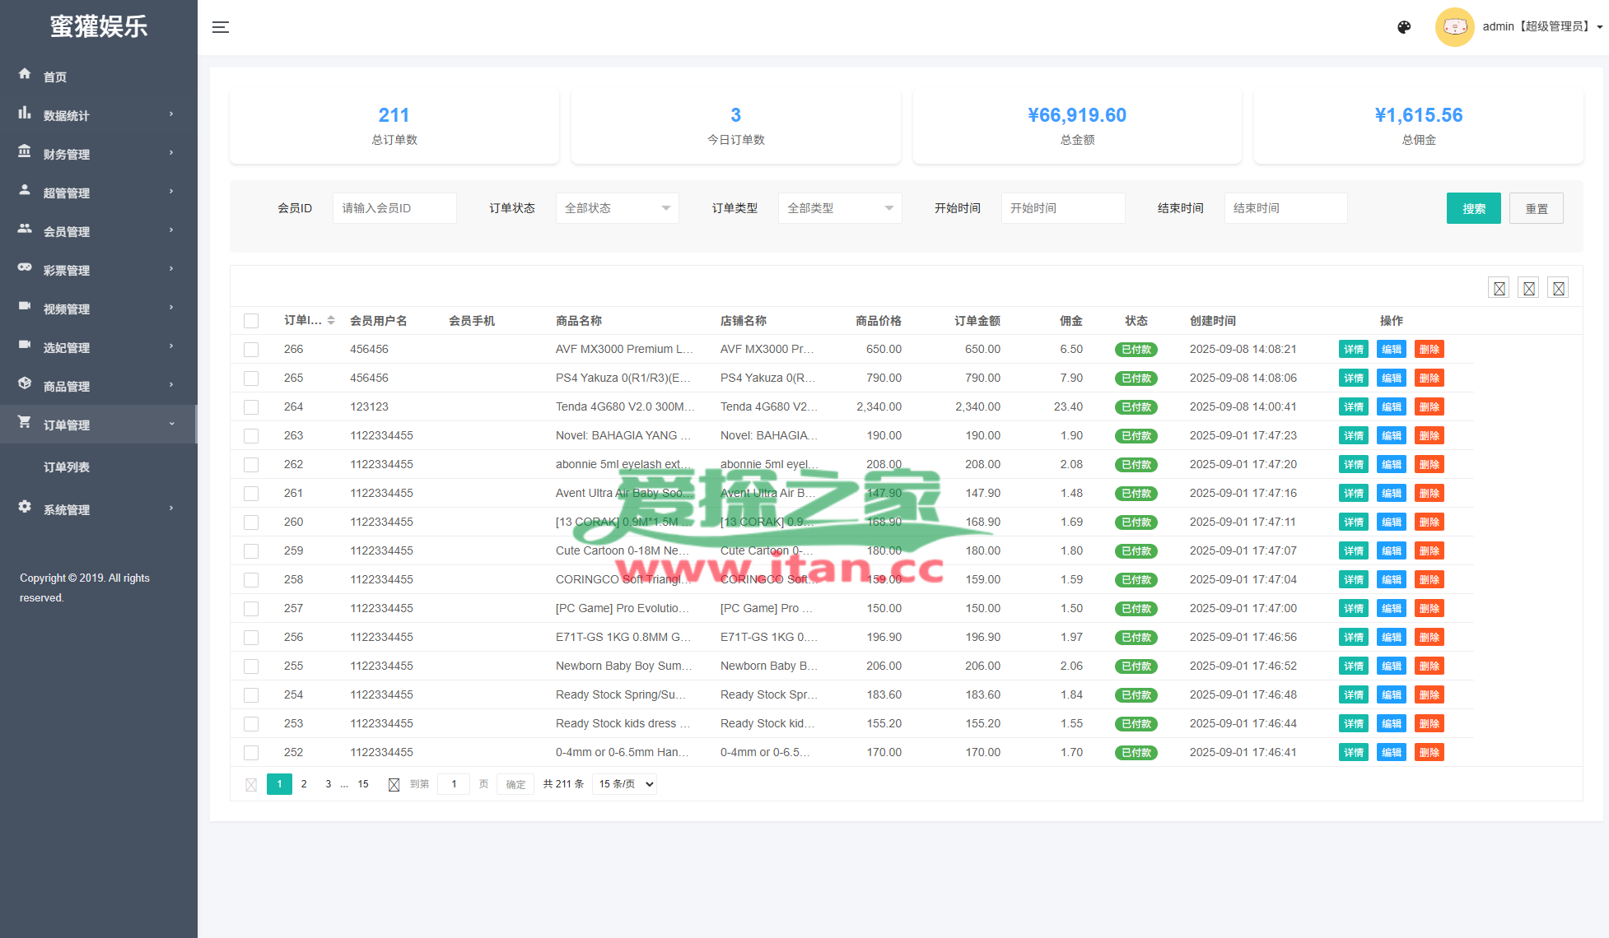1609x938 pixels.
Task: Click 删除 for order 264
Action: [x=1429, y=407]
